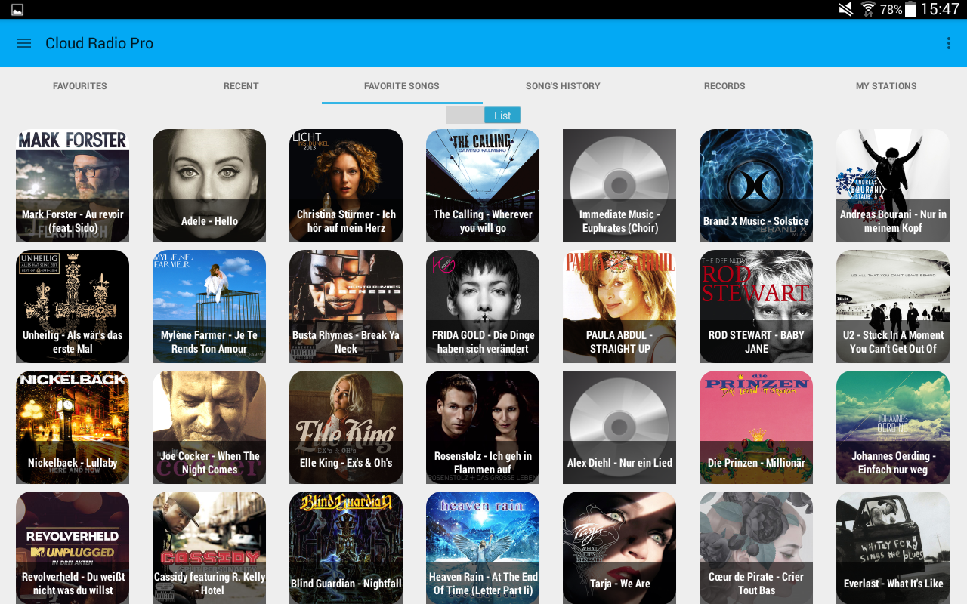The image size is (967, 604).
Task: Switch to the Favourites tab
Action: click(x=80, y=86)
